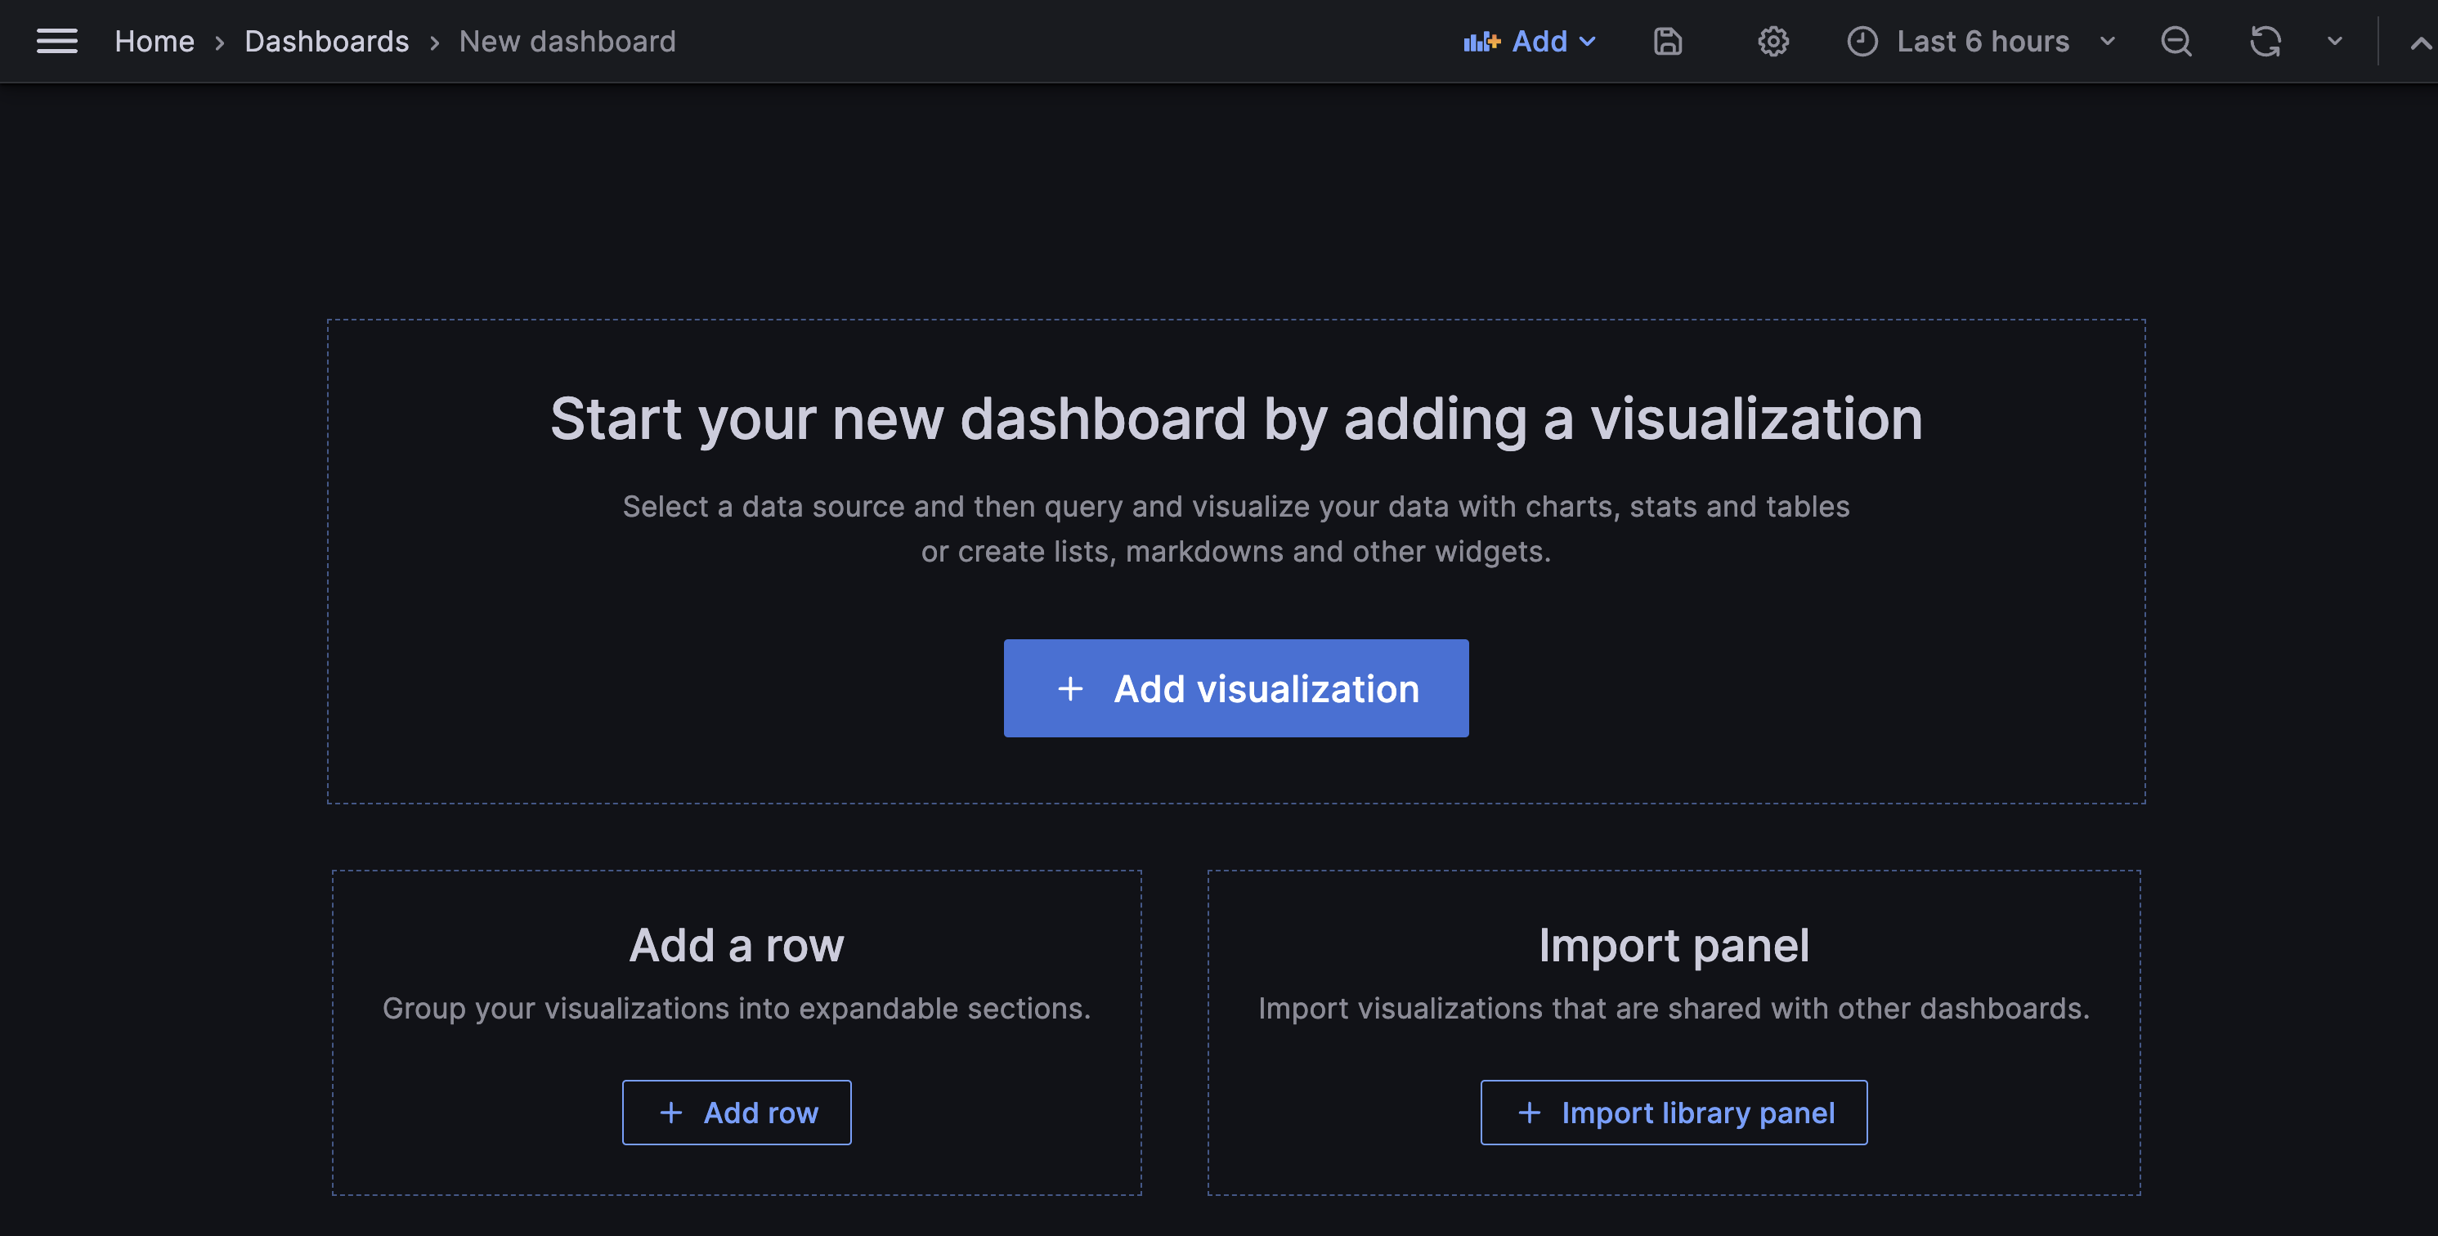Open dashboard settings gear

pos(1775,41)
